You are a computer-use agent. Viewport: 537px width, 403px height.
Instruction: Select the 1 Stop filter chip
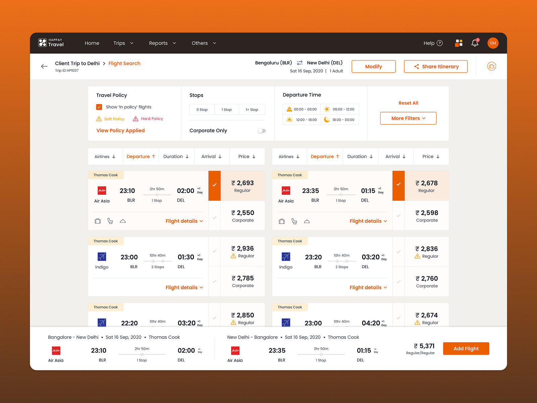227,109
